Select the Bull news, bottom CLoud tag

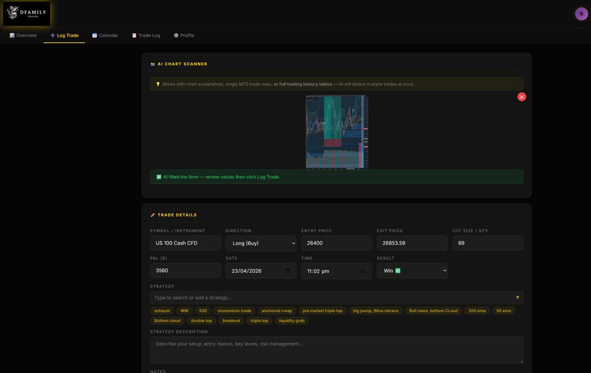pos(433,311)
